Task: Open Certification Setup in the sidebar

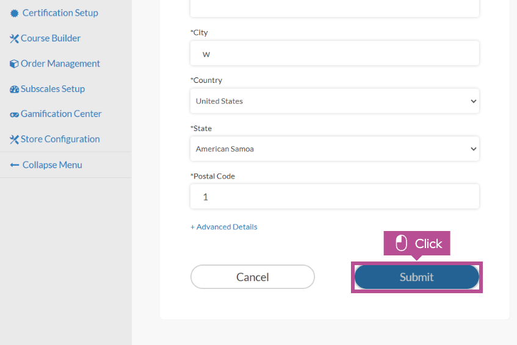Action: (x=60, y=13)
